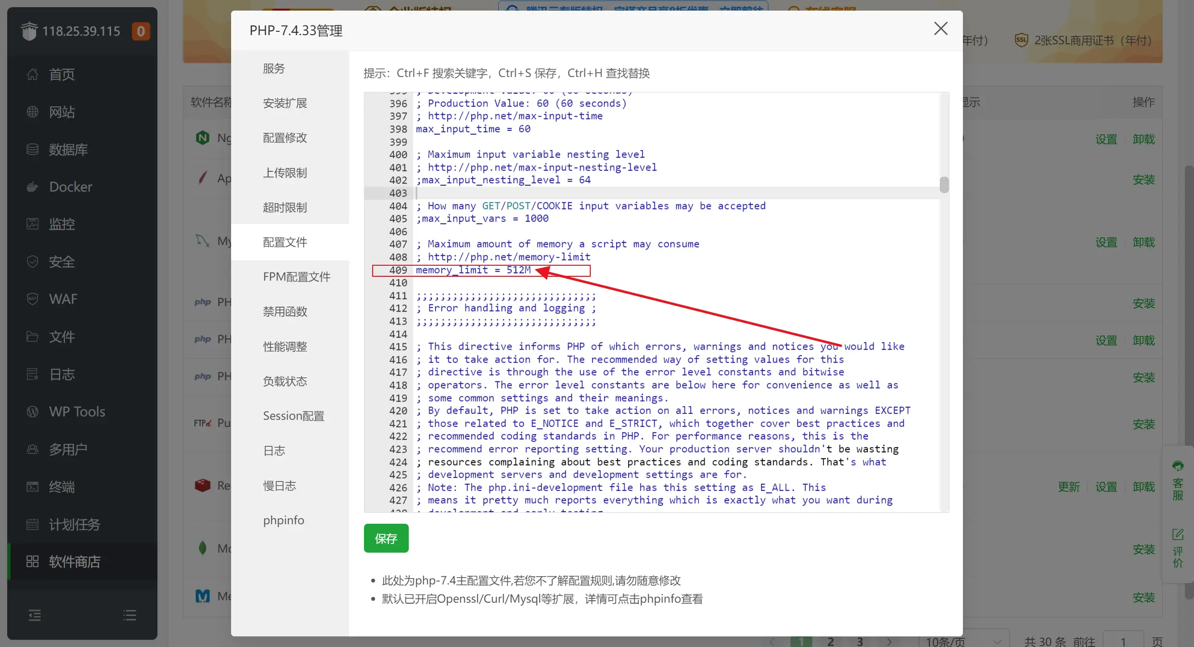Open the 10条/页 page size dropdown
Viewport: 1194px width, 647px height.
[945, 641]
